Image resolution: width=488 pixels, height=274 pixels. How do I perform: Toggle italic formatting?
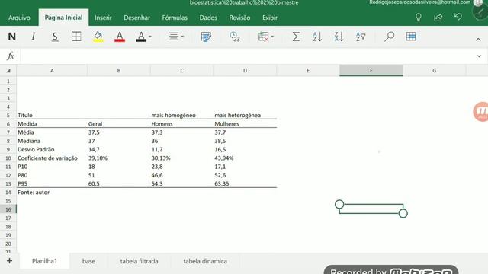point(33,37)
